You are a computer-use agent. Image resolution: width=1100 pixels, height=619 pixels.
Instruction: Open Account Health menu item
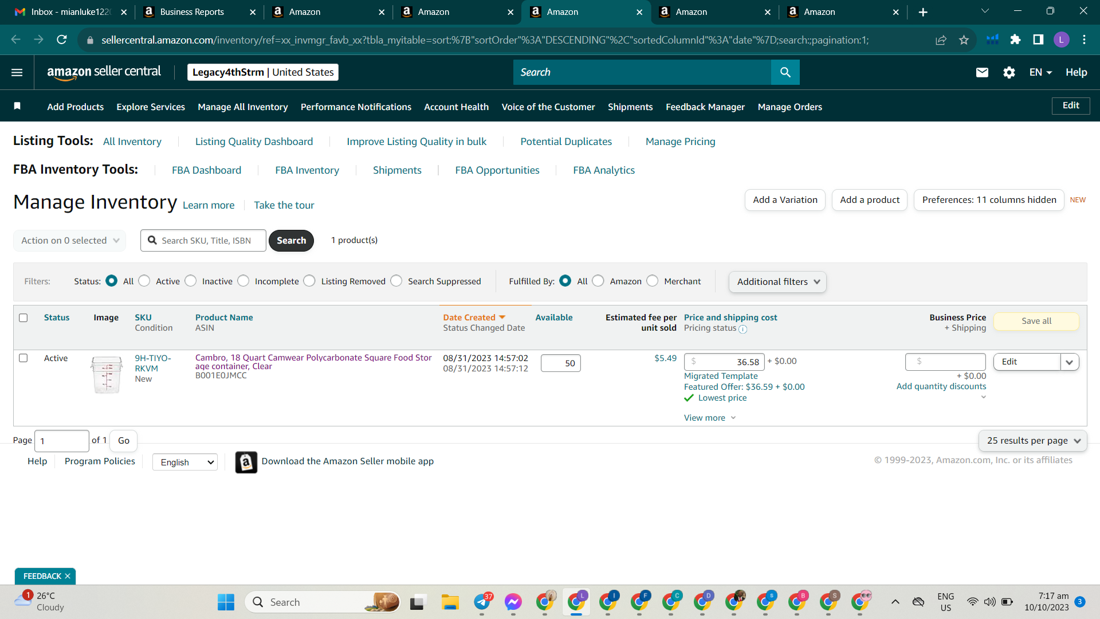pyautogui.click(x=457, y=107)
